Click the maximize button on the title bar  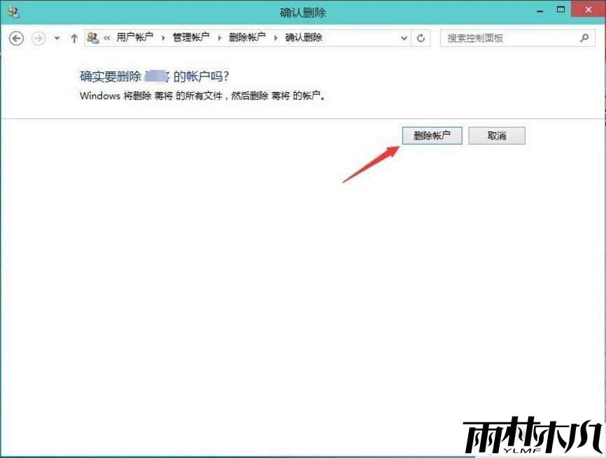tap(561, 10)
